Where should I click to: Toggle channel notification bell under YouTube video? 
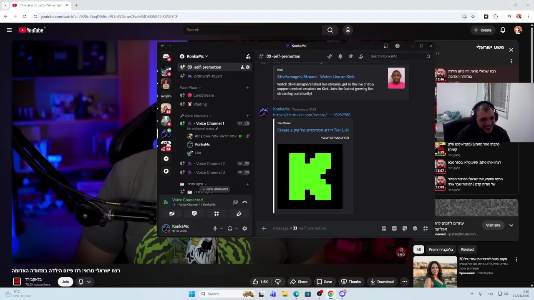(81, 282)
